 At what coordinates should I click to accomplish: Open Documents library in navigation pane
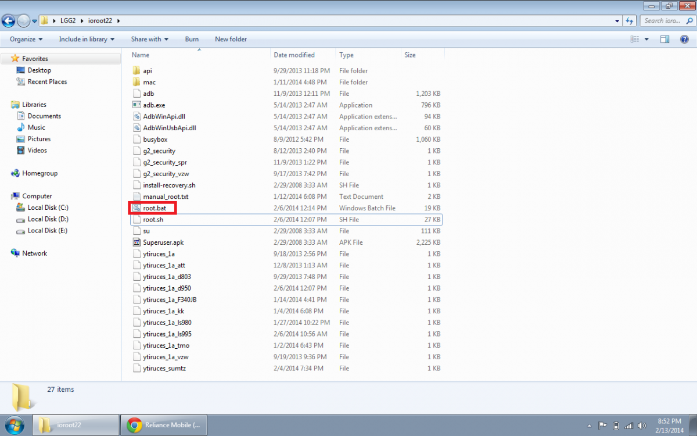tap(44, 116)
